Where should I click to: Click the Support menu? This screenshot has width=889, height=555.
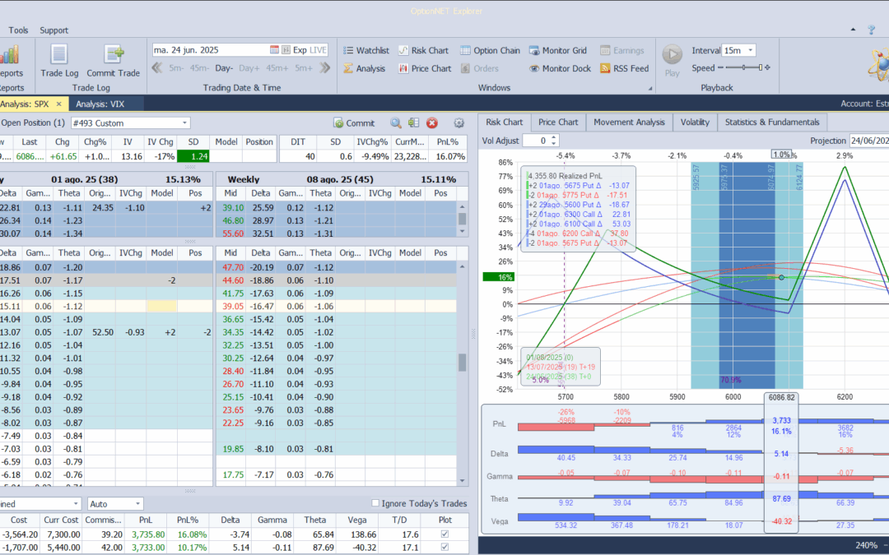coord(54,30)
